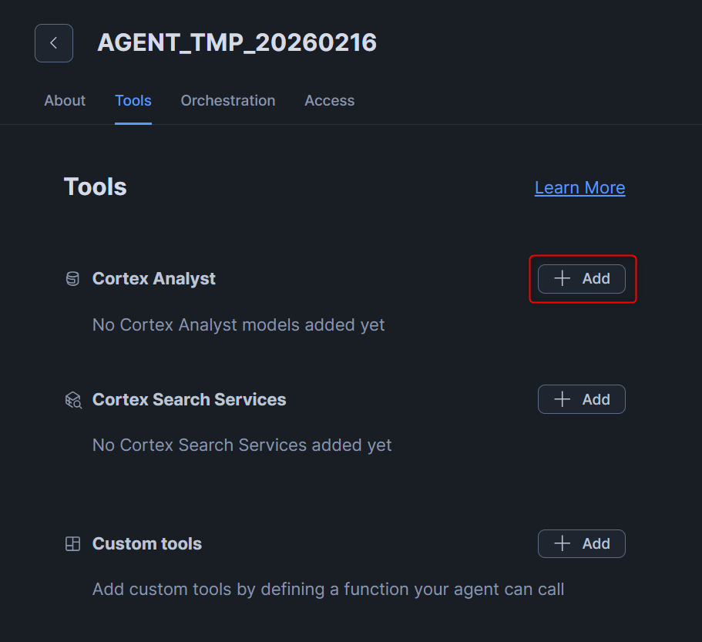Screen dimensions: 702x642
Task: Click the Custom tools grid icon
Action: [72, 544]
